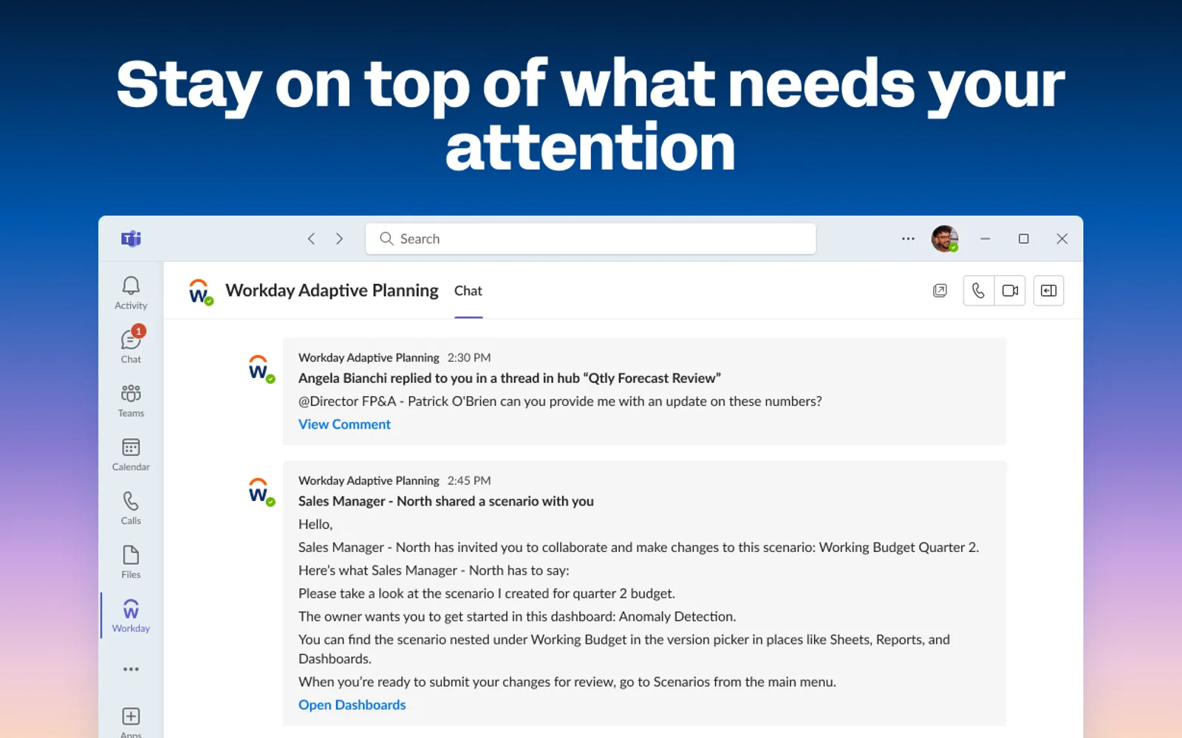This screenshot has width=1182, height=738.
Task: Click the line mentioning Anomaly Detection dashboard
Action: point(517,616)
